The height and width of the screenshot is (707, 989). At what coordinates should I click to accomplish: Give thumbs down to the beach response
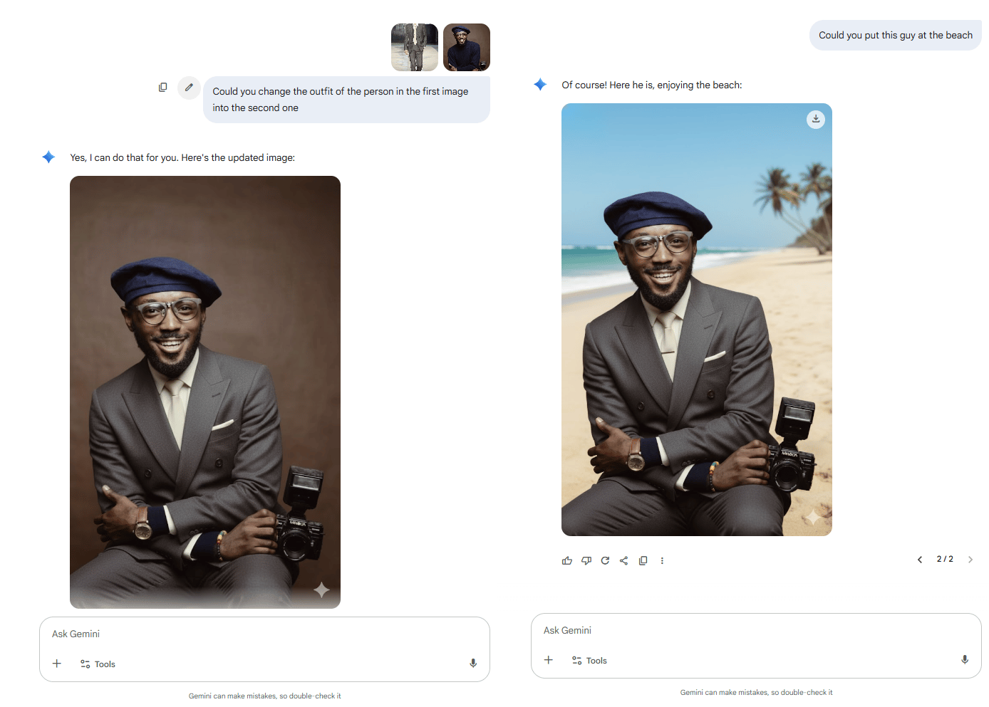pos(586,560)
